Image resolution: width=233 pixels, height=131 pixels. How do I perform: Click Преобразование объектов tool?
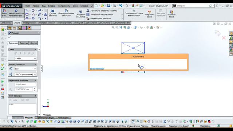66,13
